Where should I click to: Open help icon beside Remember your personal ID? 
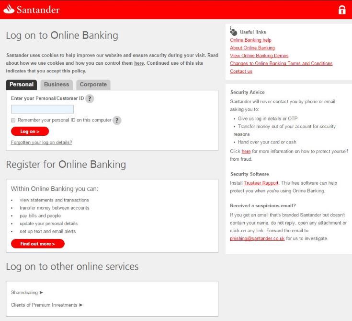pyautogui.click(x=117, y=120)
